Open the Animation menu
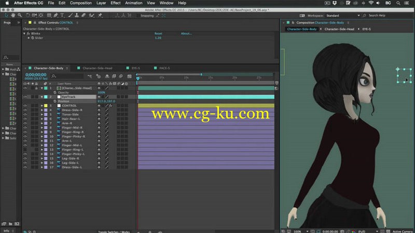 (134, 3)
